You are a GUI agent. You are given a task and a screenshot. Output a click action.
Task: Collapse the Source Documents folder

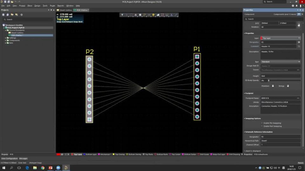click(5, 30)
